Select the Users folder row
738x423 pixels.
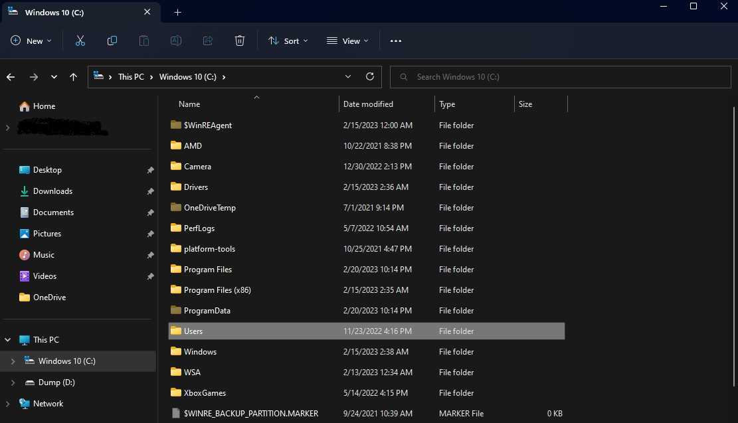(366, 331)
